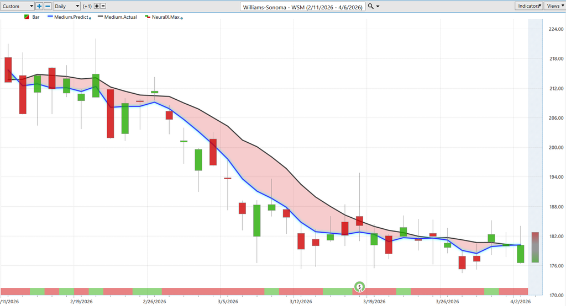566x306 pixels.
Task: Click the green dollar earnings marker
Action: point(359,287)
